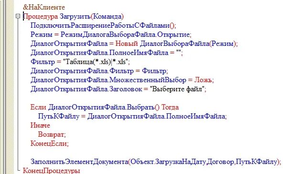The width and height of the screenshot is (289, 174).
Task: Click Объект.ЗагрузкаНаДату argument
Action: pos(168,162)
